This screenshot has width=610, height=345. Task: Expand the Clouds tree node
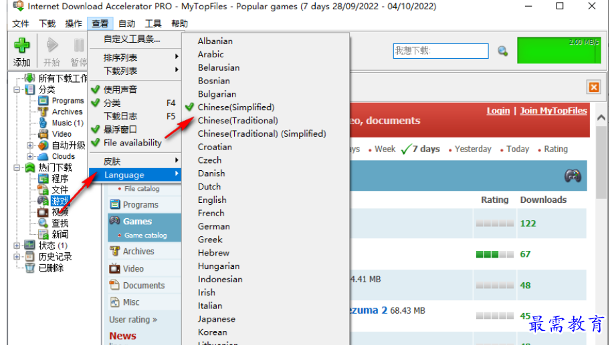(x=30, y=156)
